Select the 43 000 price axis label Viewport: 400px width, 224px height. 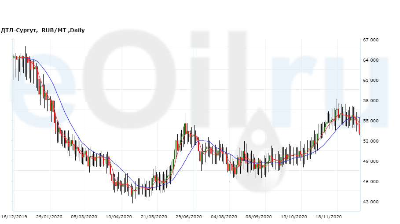pyautogui.click(x=371, y=202)
